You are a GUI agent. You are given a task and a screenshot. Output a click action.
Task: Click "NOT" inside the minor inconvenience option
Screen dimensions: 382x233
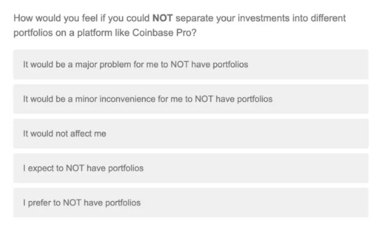[x=204, y=99]
